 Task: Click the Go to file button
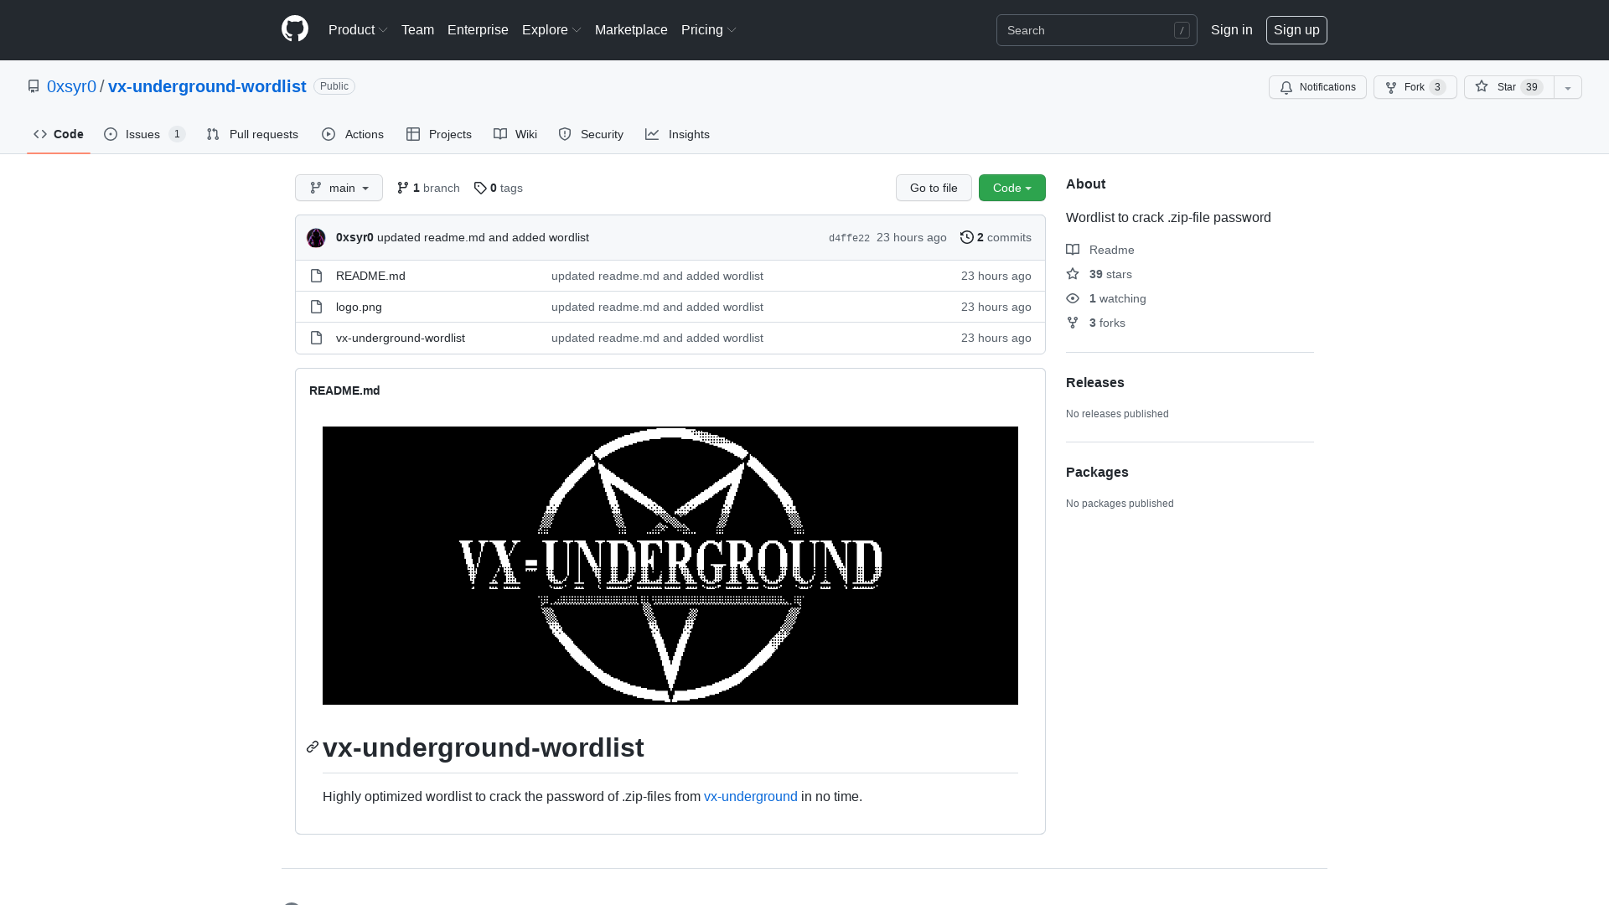click(934, 188)
